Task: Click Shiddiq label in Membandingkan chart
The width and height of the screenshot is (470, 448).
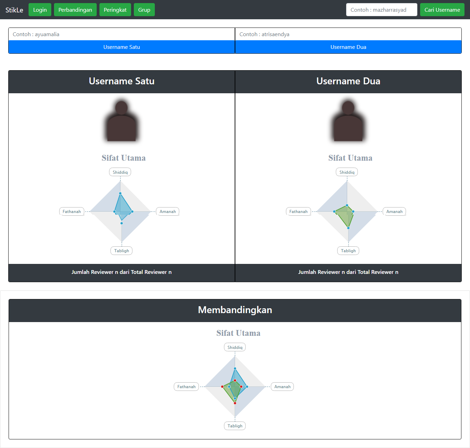Action: coord(235,347)
